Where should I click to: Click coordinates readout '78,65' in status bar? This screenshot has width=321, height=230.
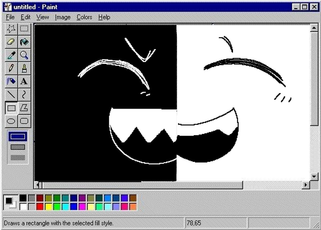tap(194, 223)
